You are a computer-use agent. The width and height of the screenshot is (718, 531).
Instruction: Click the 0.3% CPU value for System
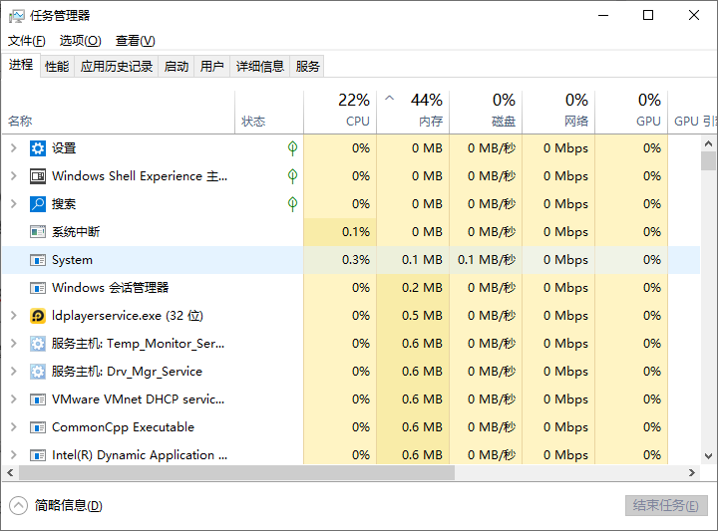356,260
